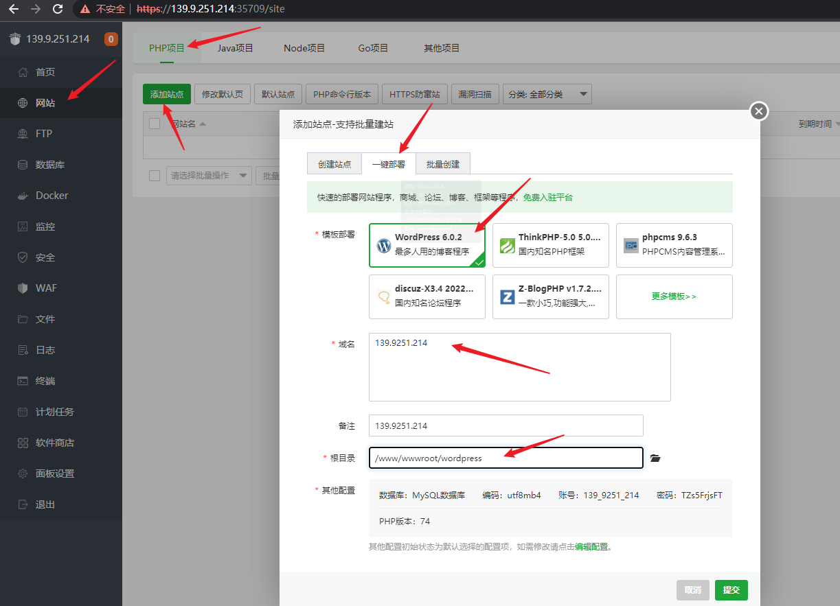The height and width of the screenshot is (606, 840).
Task: Click the browser back arrow
Action: (x=13, y=9)
